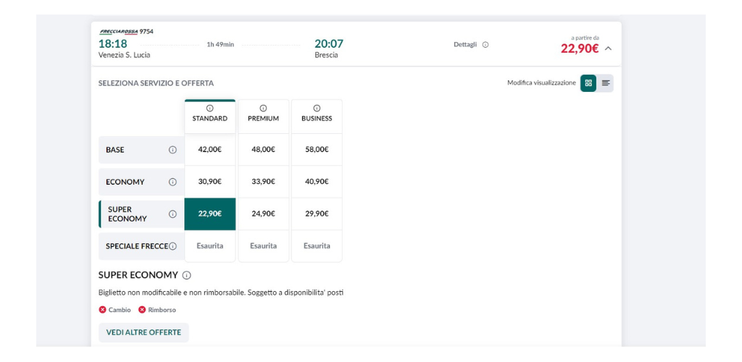
Task: Choose Economy Standard fare 30,90€
Action: (209, 182)
